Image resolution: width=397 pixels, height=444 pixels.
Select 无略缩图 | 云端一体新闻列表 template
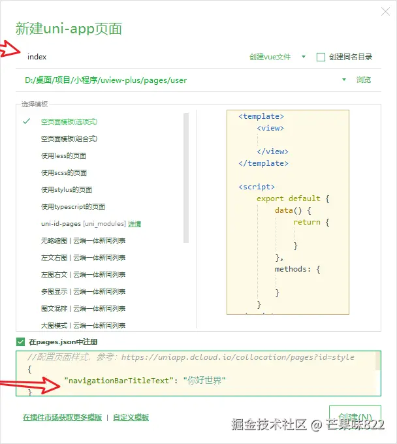pos(83,241)
